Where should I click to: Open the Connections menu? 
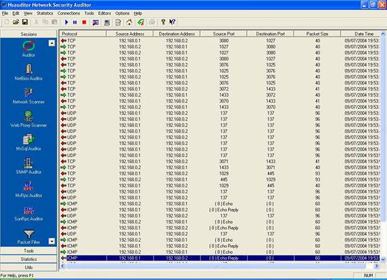point(69,13)
